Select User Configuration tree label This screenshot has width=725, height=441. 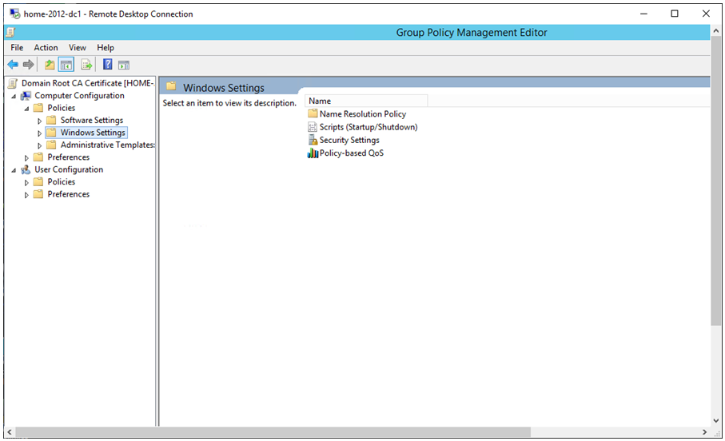69,169
